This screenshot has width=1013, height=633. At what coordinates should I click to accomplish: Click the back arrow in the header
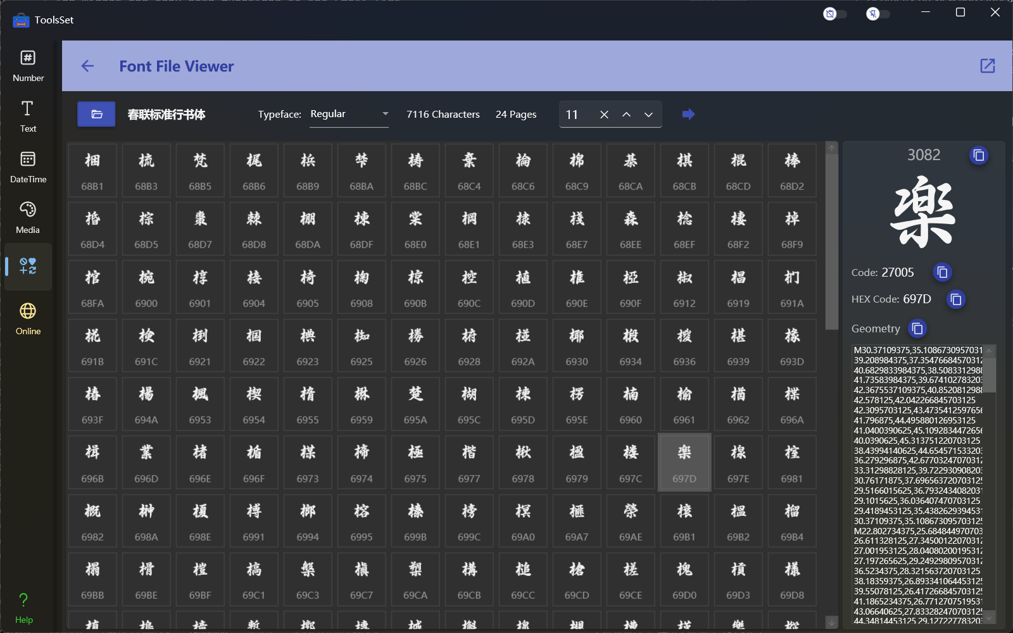coord(87,66)
